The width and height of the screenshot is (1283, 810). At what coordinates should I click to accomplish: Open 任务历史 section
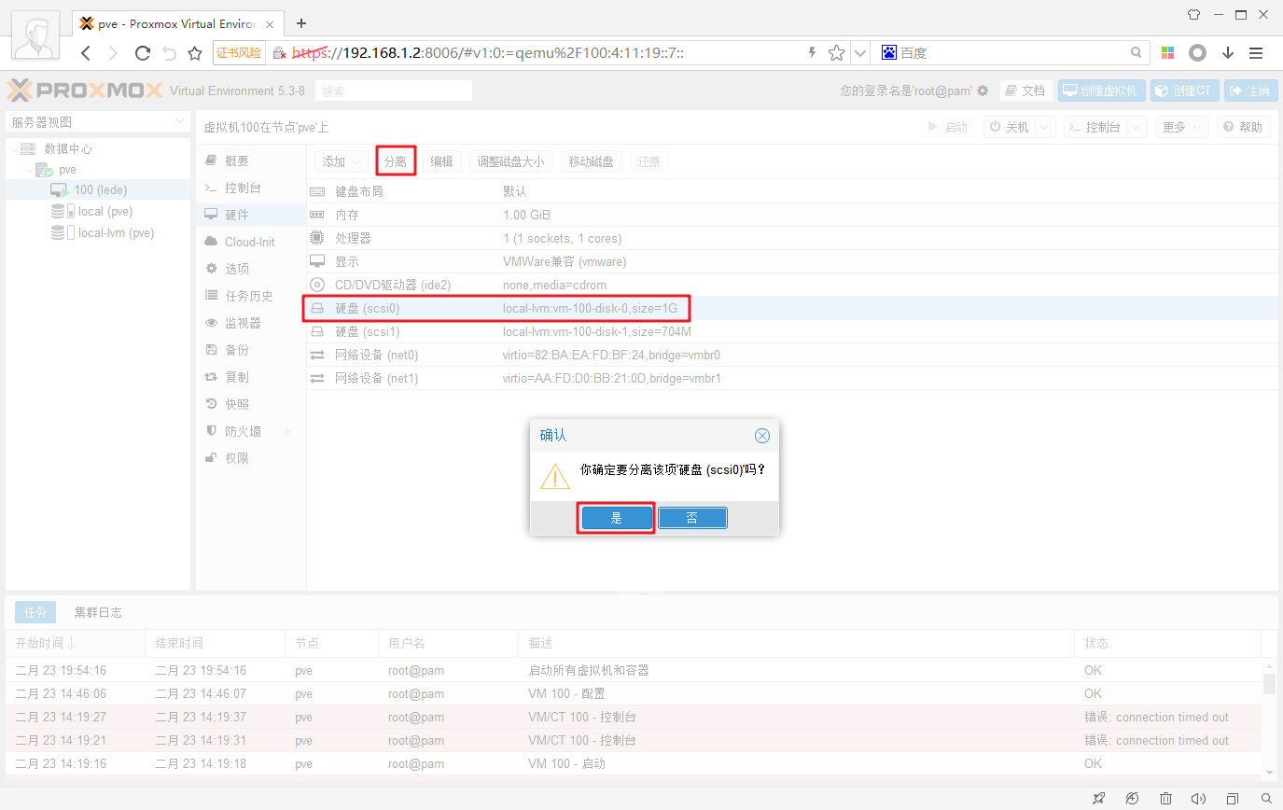251,296
